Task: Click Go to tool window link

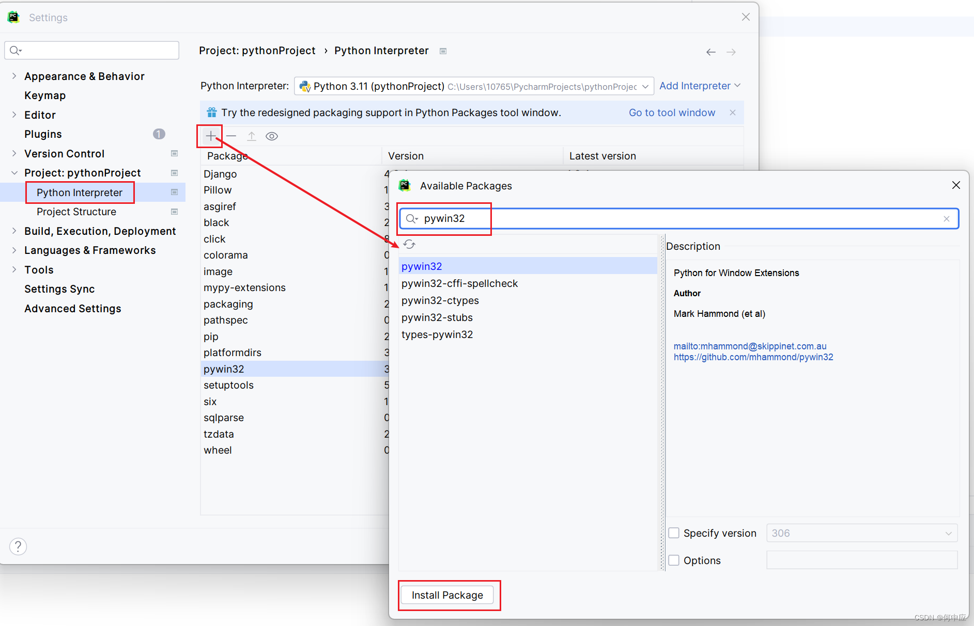Action: [x=672, y=113]
